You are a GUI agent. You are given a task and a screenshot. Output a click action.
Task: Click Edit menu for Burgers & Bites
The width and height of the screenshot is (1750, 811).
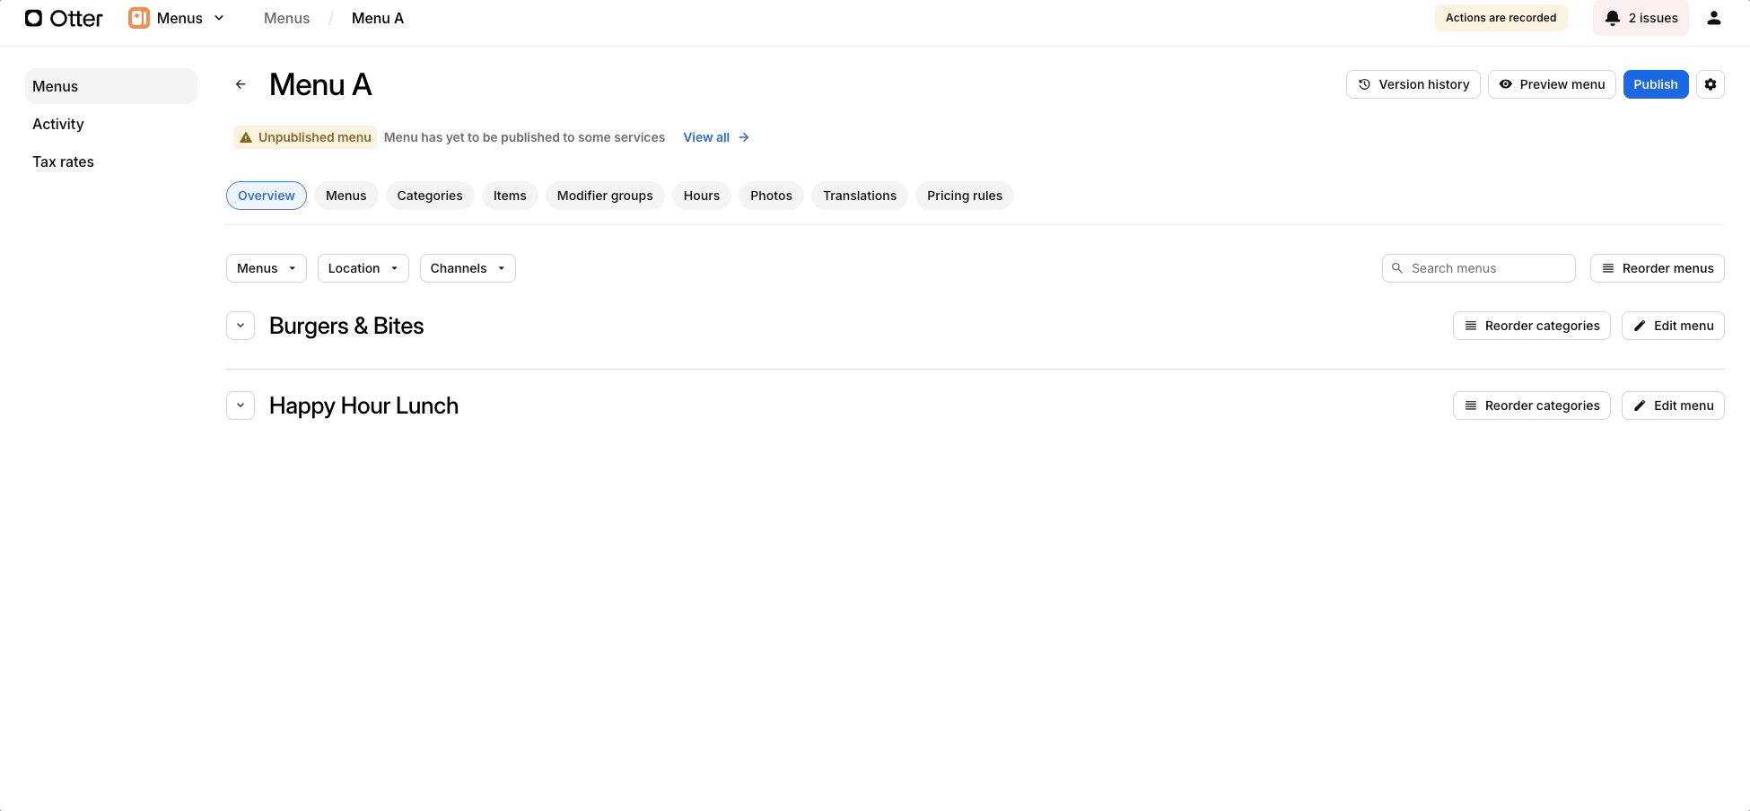click(1672, 326)
